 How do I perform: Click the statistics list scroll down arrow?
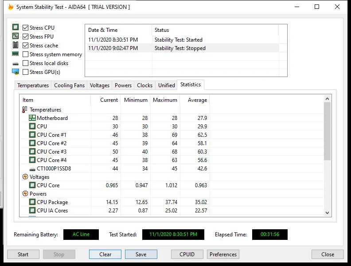tap(327, 213)
